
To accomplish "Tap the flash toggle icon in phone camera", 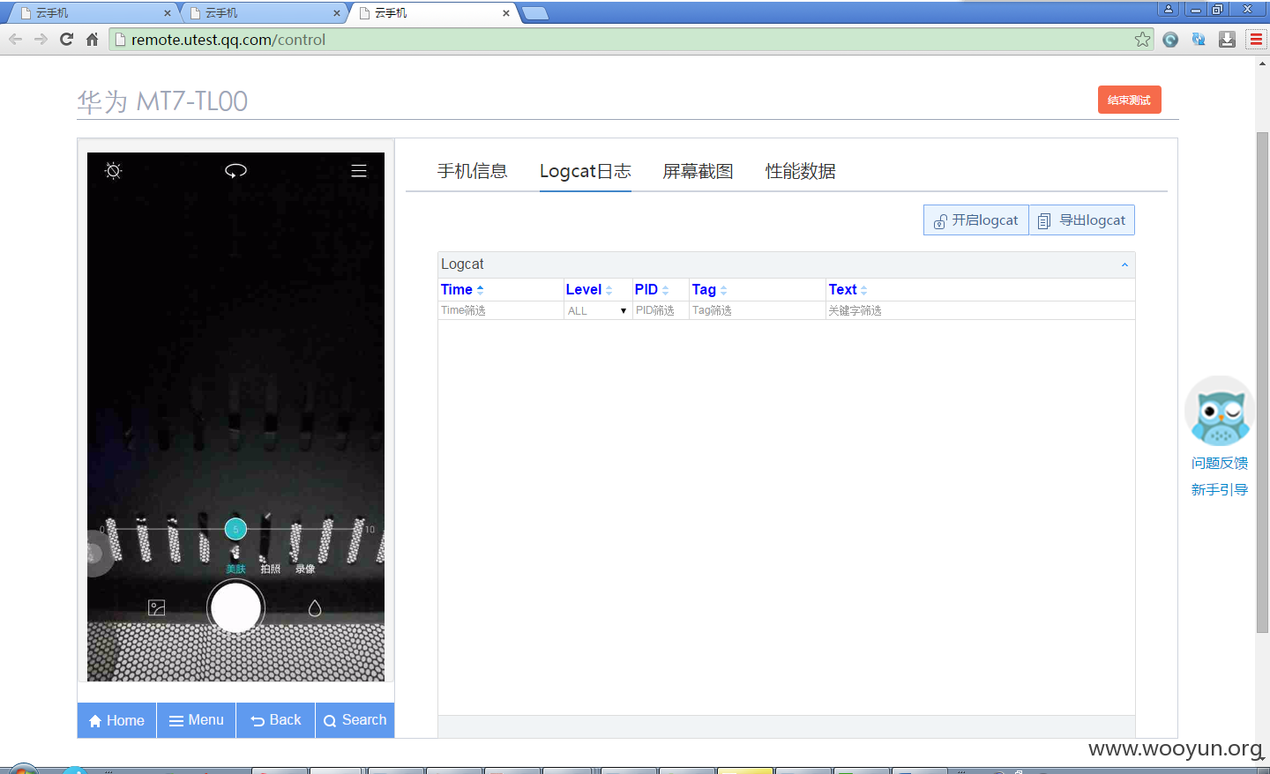I will tap(113, 170).
